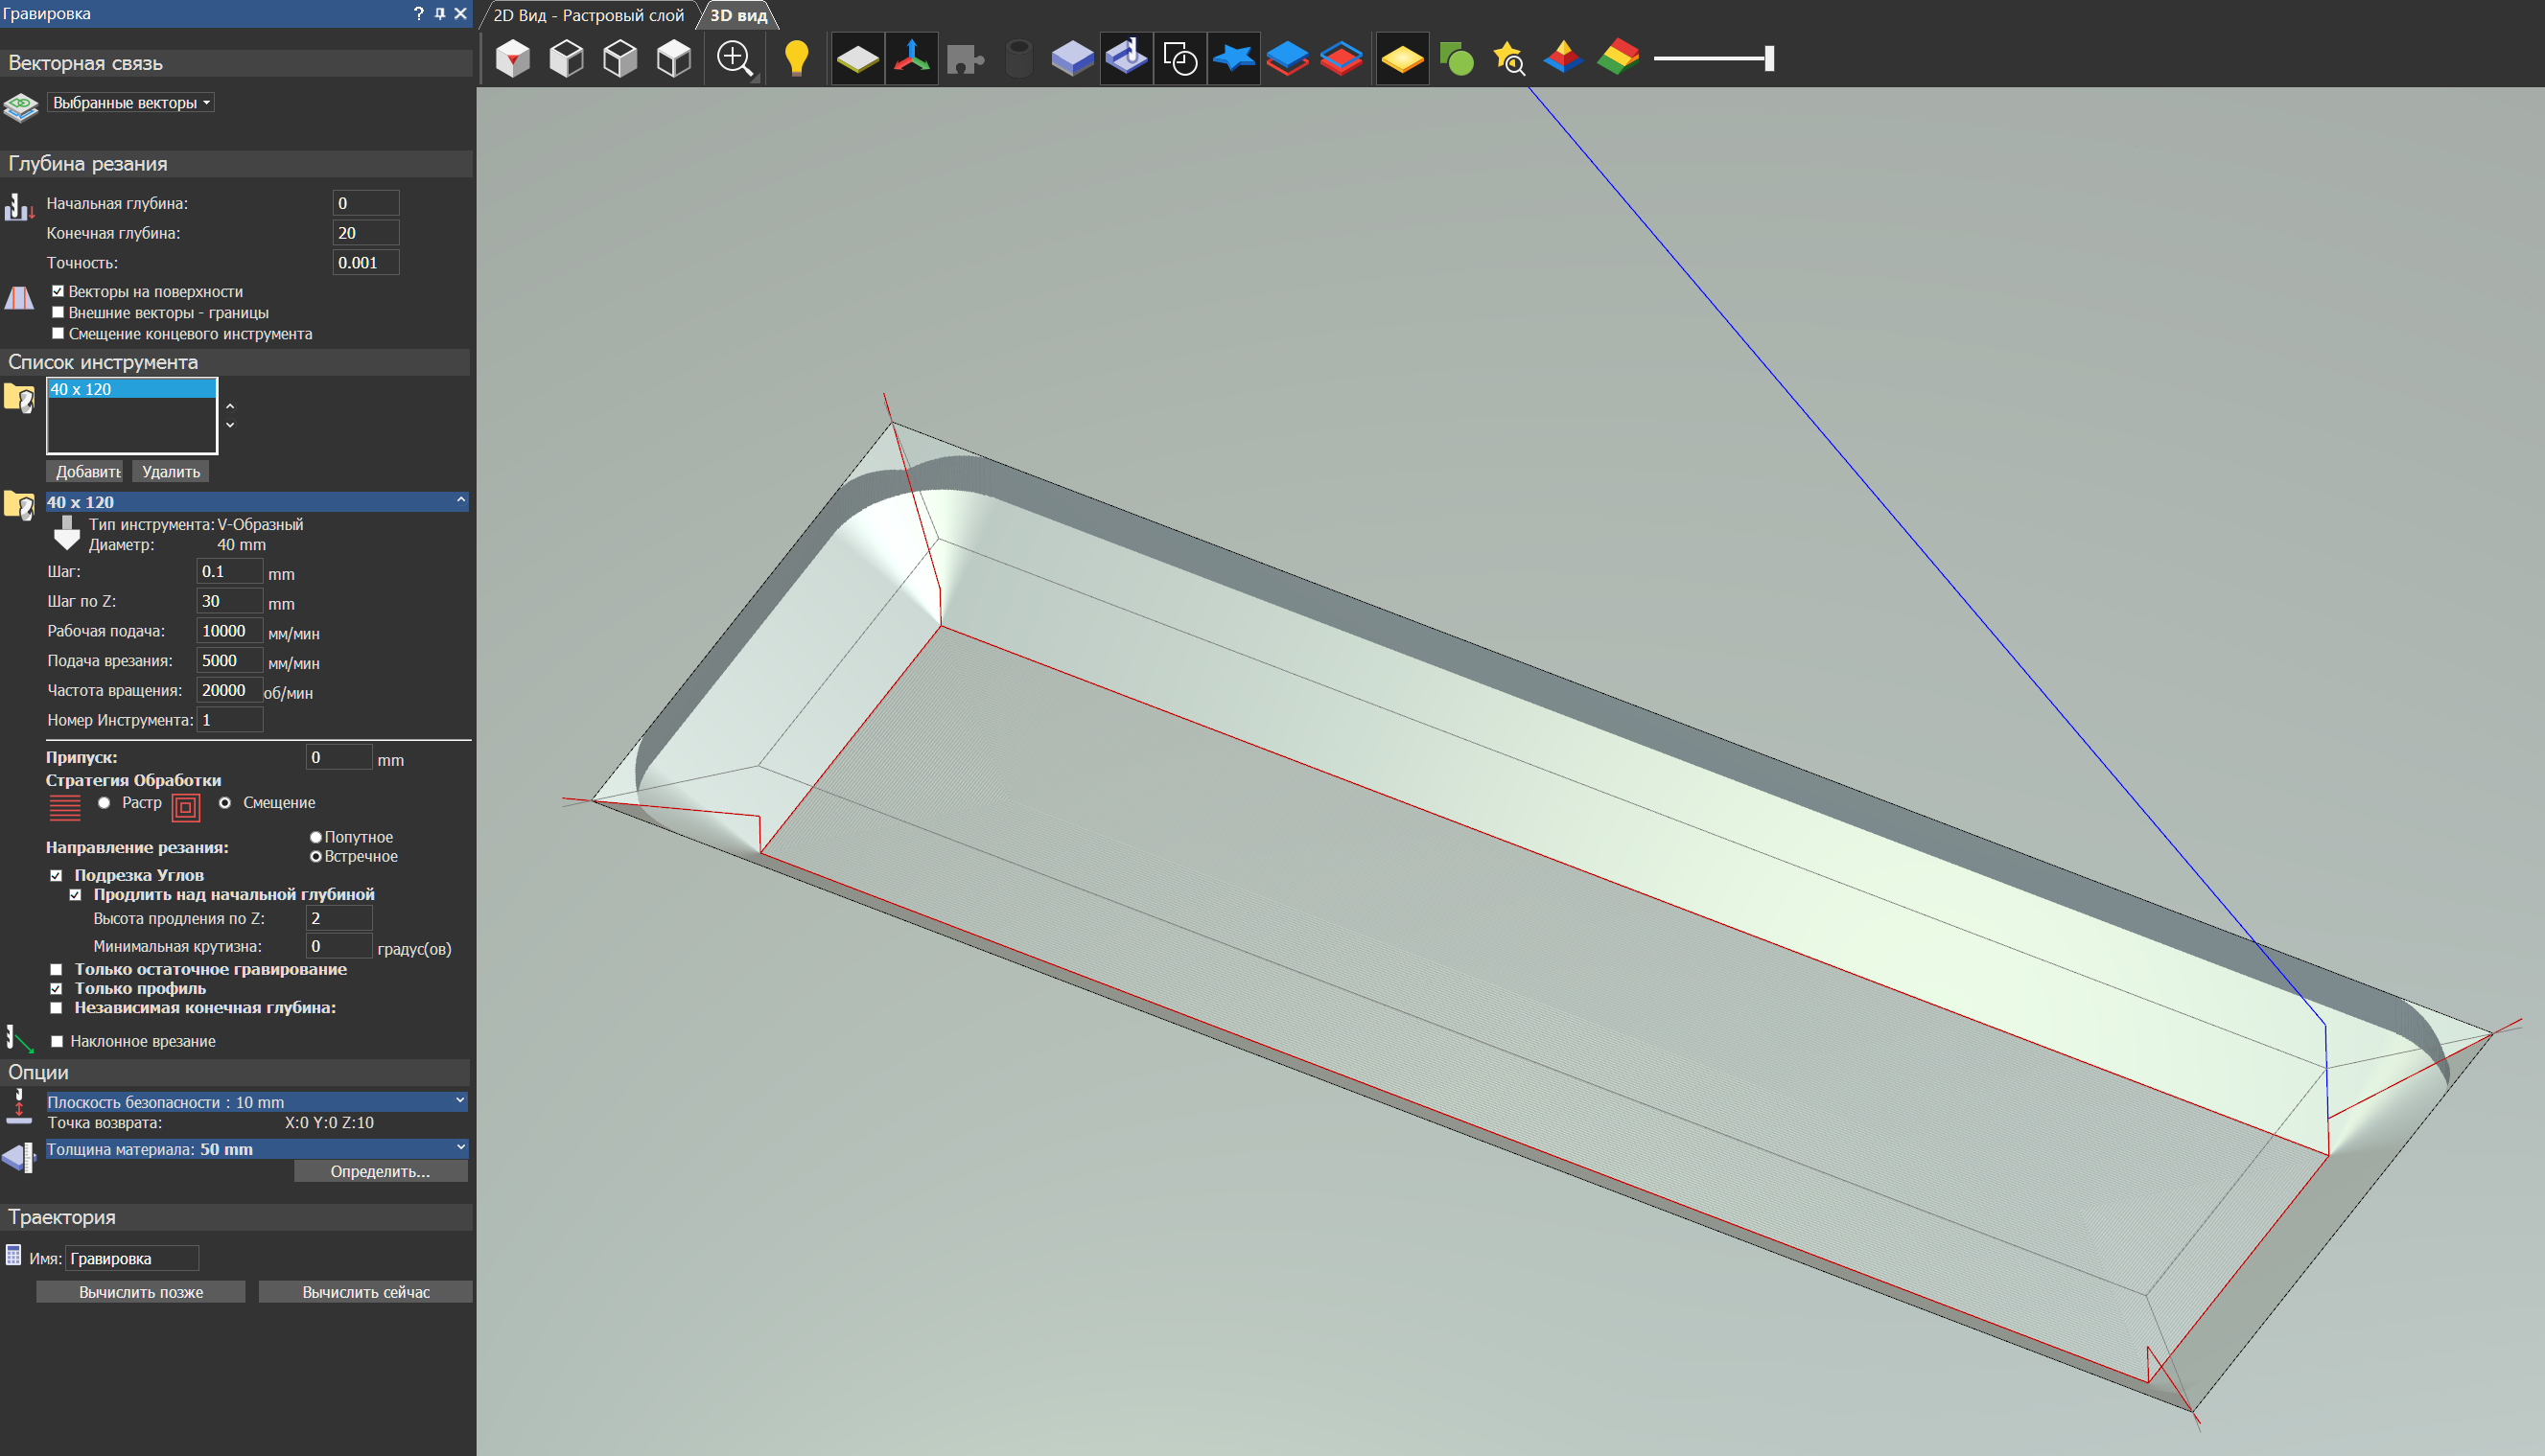Click the star with magnifier icon
The image size is (2545, 1456).
1508,58
